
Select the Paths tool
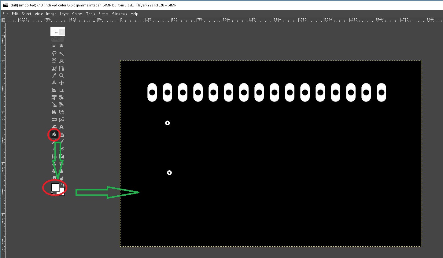pyautogui.click(x=61, y=68)
